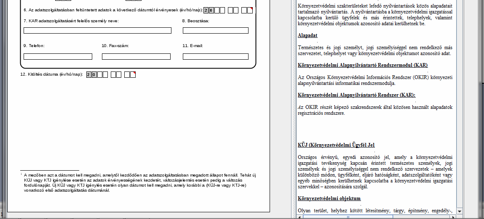Image resolution: width=484 pixels, height=219 pixels.
Task: Click the '0' digit box of Kitöltés dátuma
Action: tap(94, 74)
